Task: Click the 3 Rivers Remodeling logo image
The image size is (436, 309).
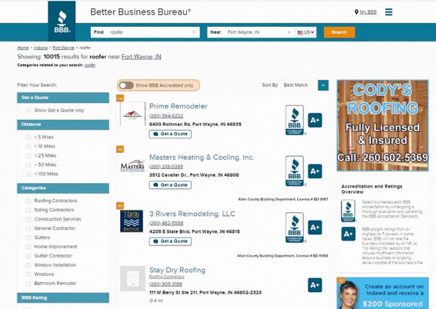Action: [x=132, y=221]
